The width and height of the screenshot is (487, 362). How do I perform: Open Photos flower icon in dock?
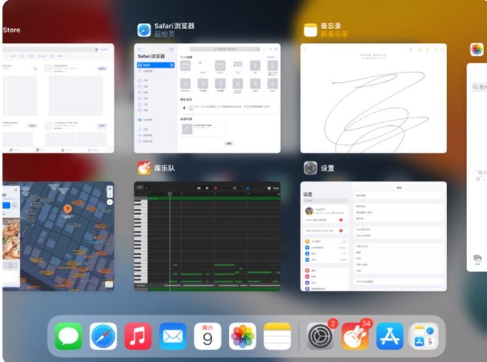242,336
